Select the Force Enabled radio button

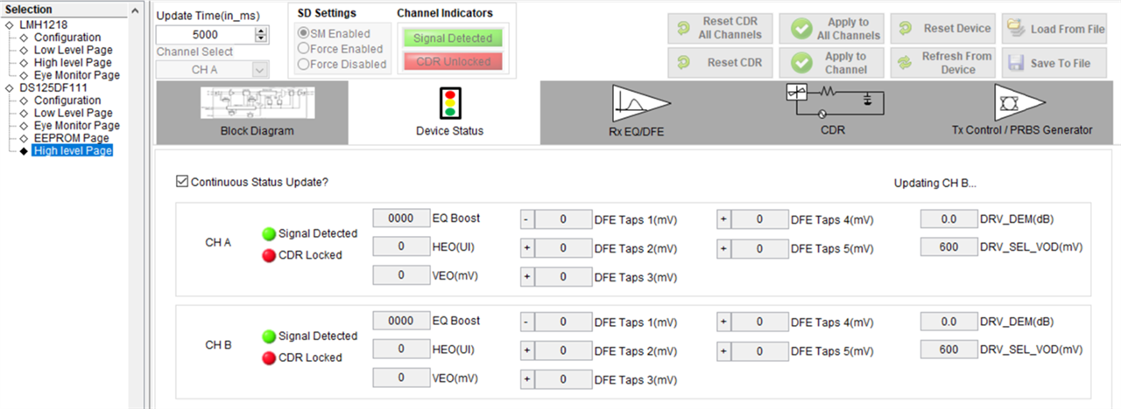304,49
